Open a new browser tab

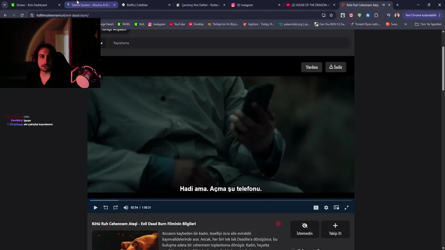pos(397,5)
